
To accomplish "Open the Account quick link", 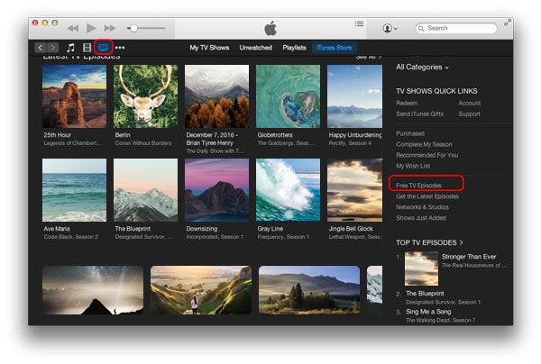I will [469, 103].
